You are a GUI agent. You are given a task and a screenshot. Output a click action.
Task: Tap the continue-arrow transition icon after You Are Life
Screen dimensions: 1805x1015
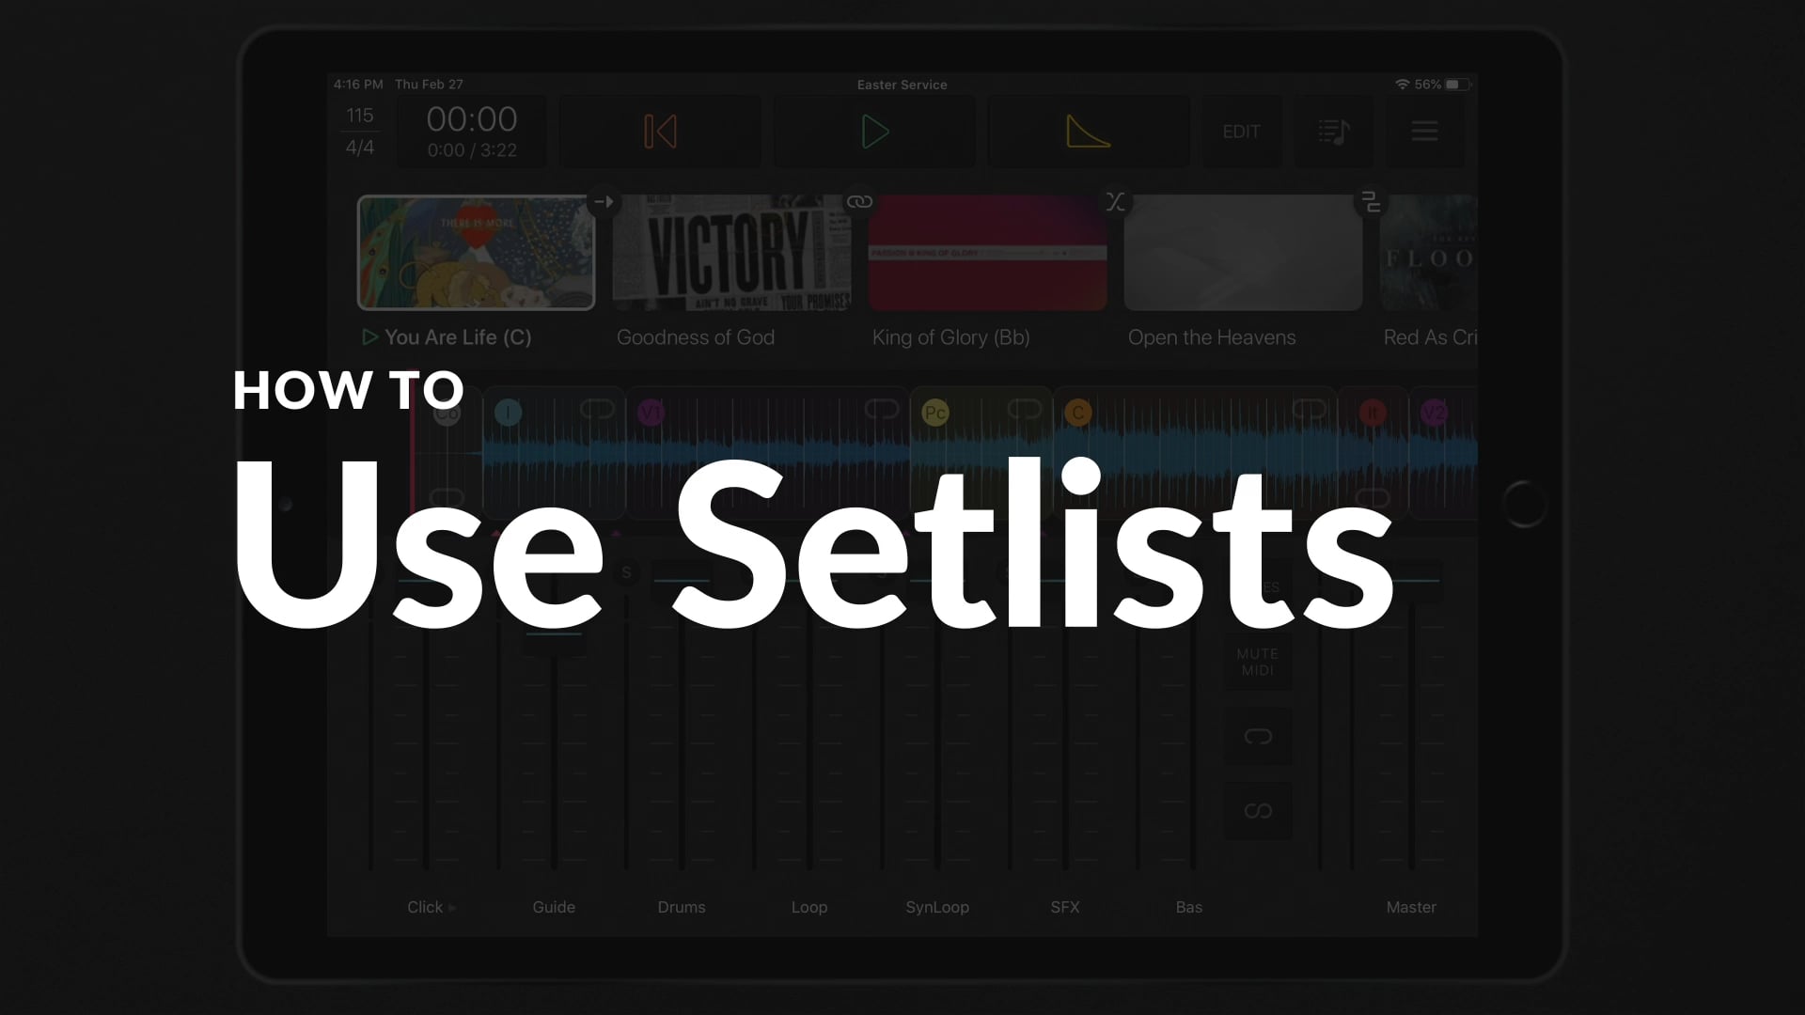[604, 201]
